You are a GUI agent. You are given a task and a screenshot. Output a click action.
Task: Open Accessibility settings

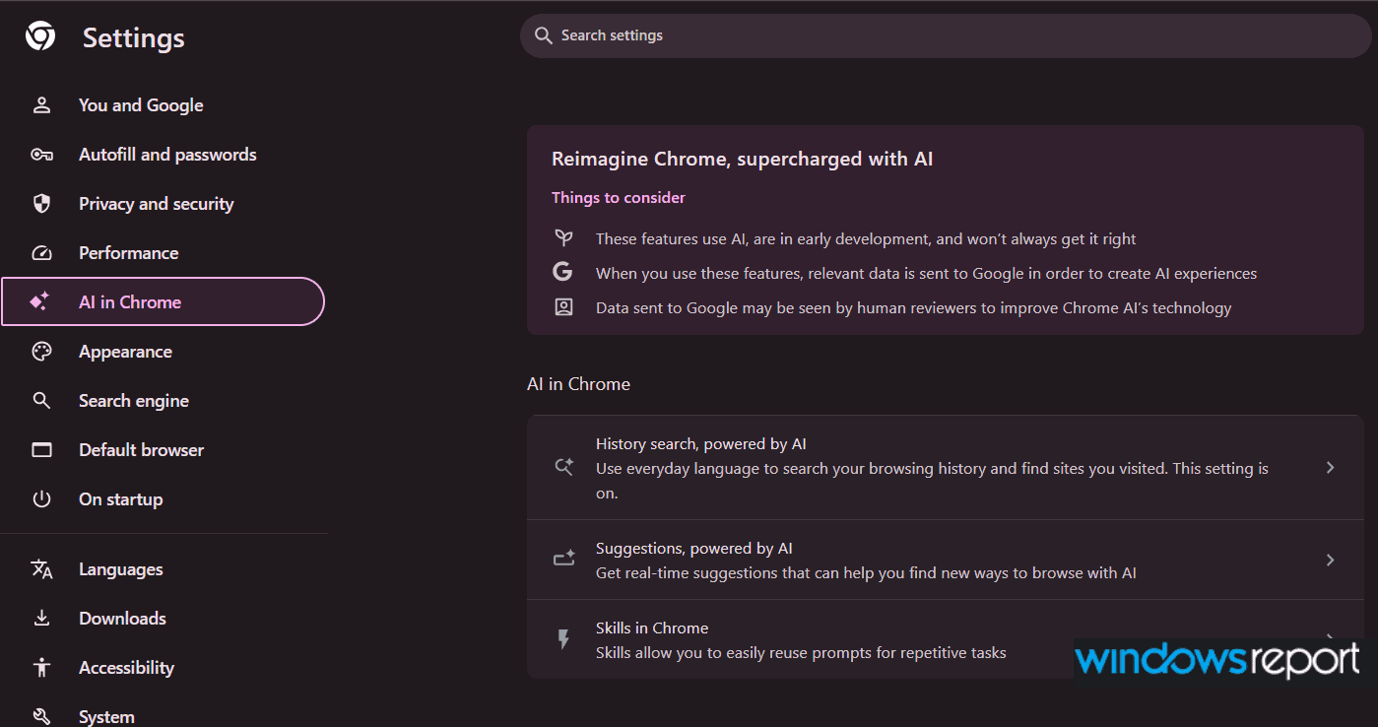[163, 668]
